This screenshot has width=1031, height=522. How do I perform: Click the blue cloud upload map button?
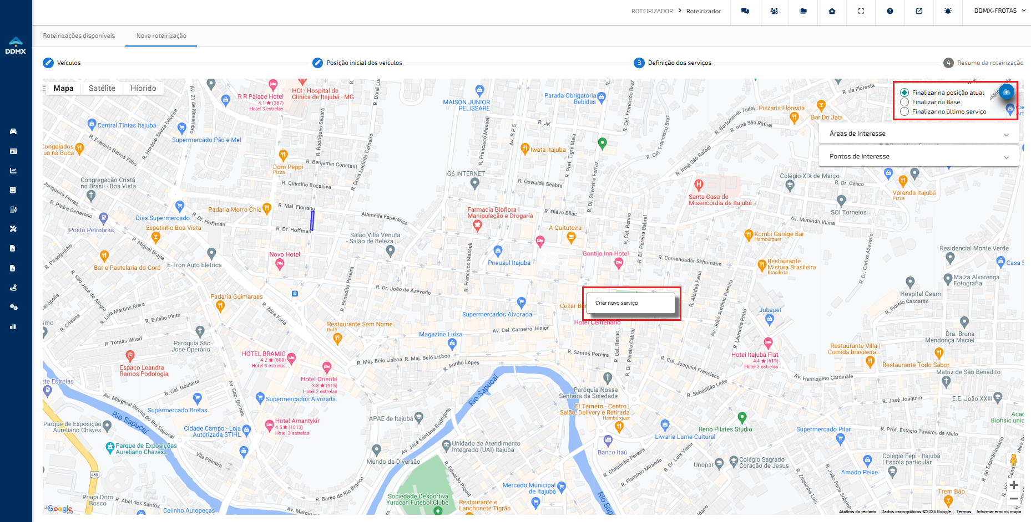(x=1007, y=92)
